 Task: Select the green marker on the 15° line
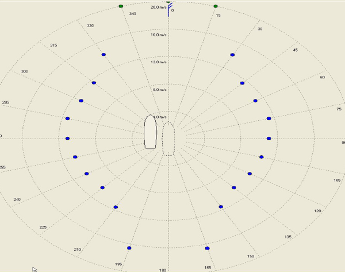pyautogui.click(x=216, y=6)
